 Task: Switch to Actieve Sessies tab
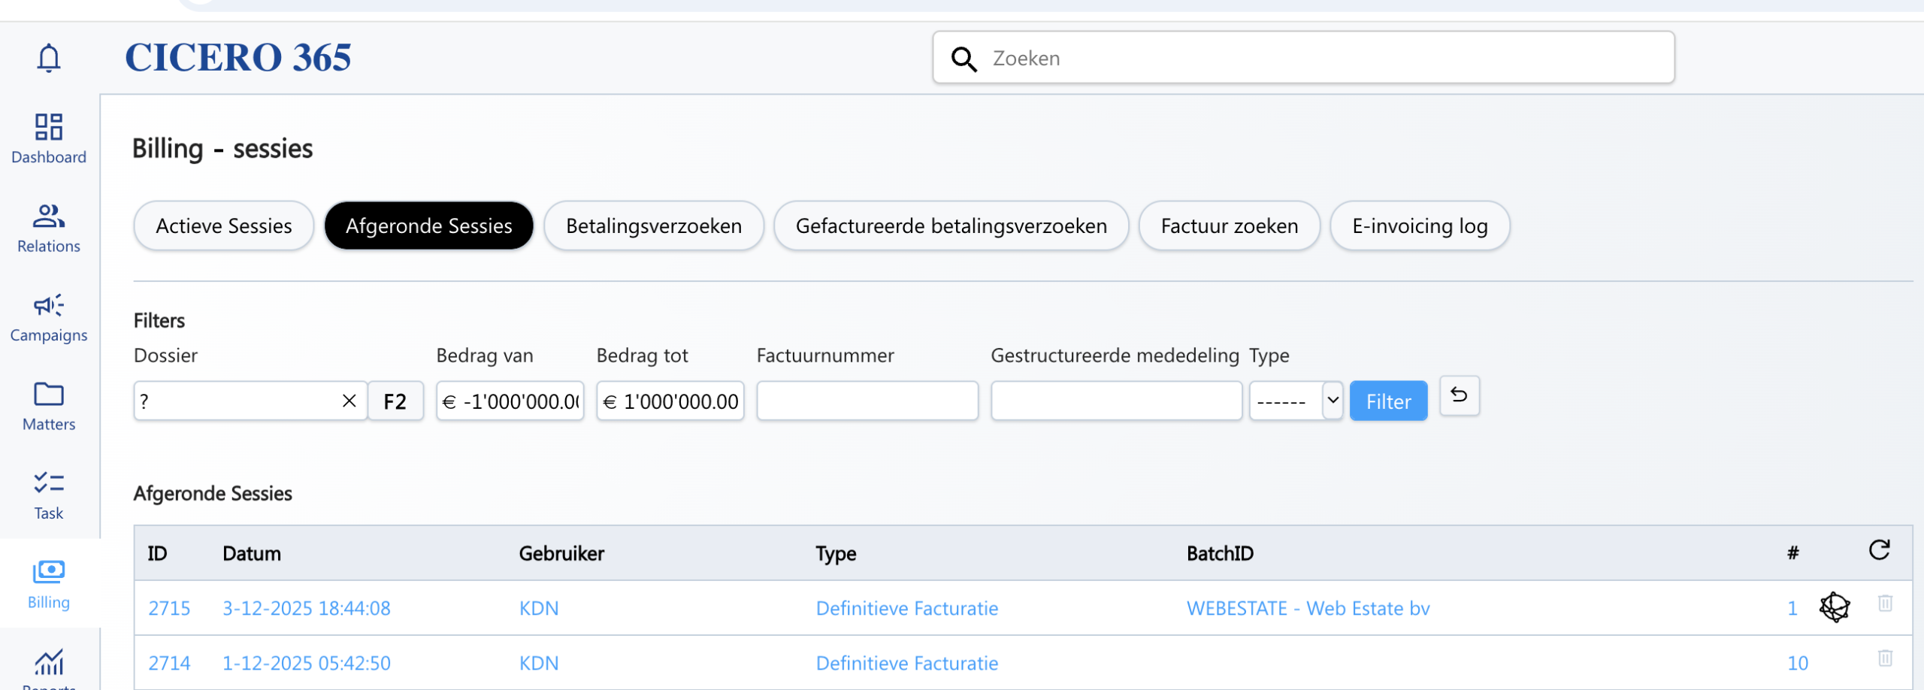click(223, 226)
